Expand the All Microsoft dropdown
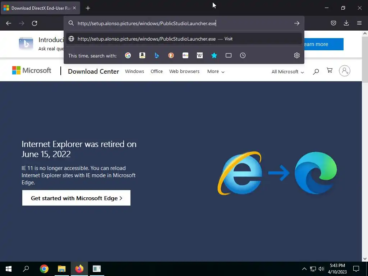368x276 pixels. coord(288,72)
